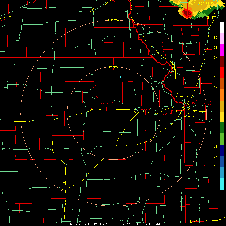
Task: Click legend value '14'
Action: (216, 156)
